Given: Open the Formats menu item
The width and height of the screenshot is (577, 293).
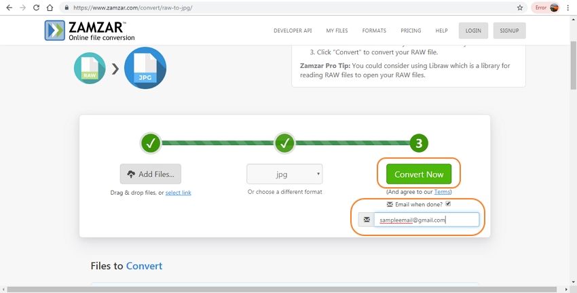Looking at the screenshot, I should click(374, 31).
